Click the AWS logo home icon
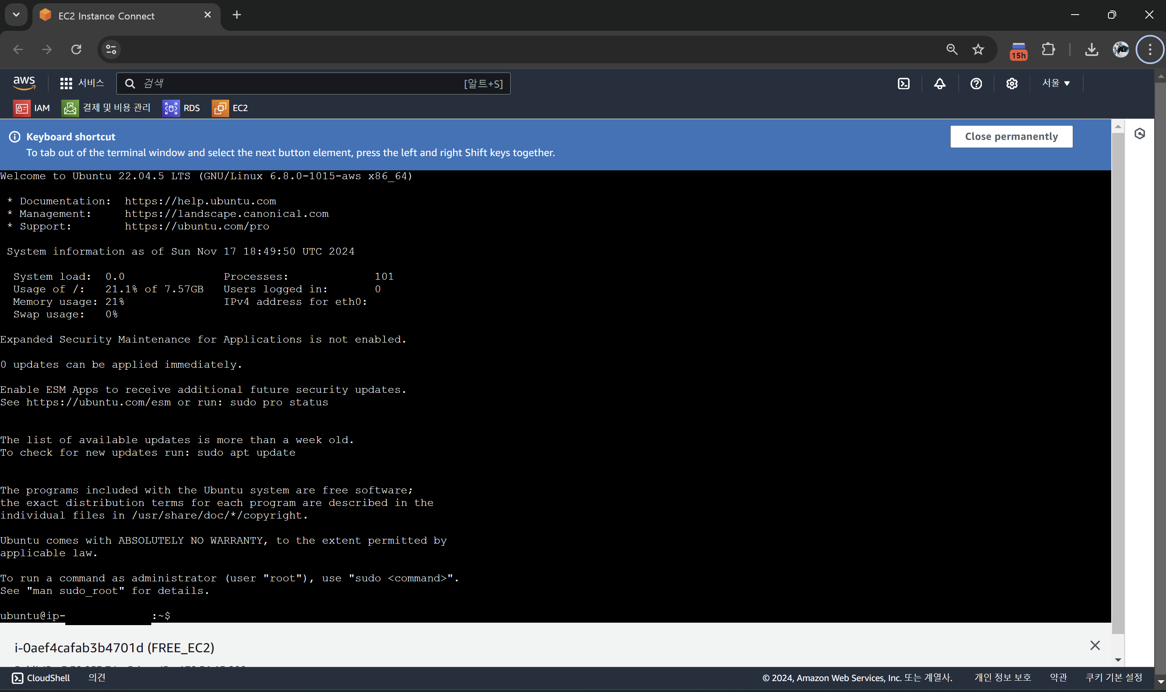 pos(24,83)
